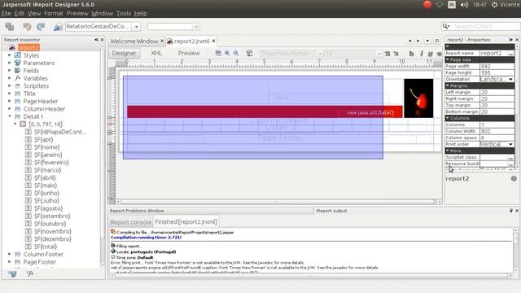Open the Tools menu
Screen dimensions: 521x293
pyautogui.click(x=123, y=13)
